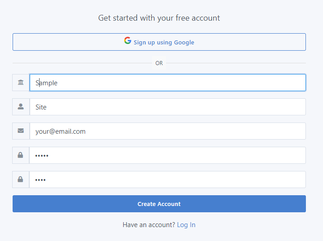Click the divider line left of OR
The image size is (323, 241).
[82, 63]
